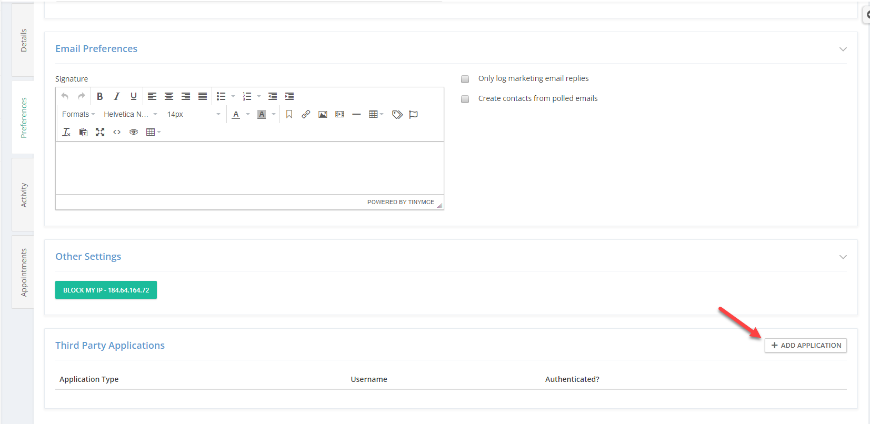Image resolution: width=870 pixels, height=424 pixels.
Task: Click Add Application button
Action: click(x=806, y=345)
